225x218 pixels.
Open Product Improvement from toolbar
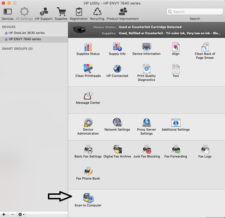point(123,14)
